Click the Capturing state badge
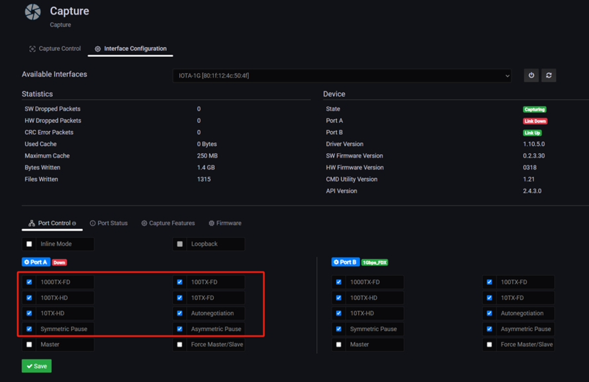Viewport: 589px width, 382px height. pos(534,109)
